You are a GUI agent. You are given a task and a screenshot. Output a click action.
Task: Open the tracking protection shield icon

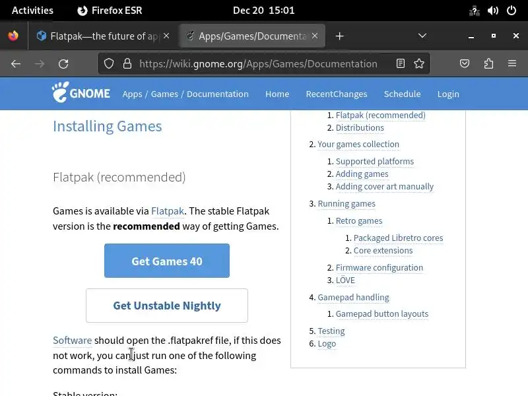(109, 63)
